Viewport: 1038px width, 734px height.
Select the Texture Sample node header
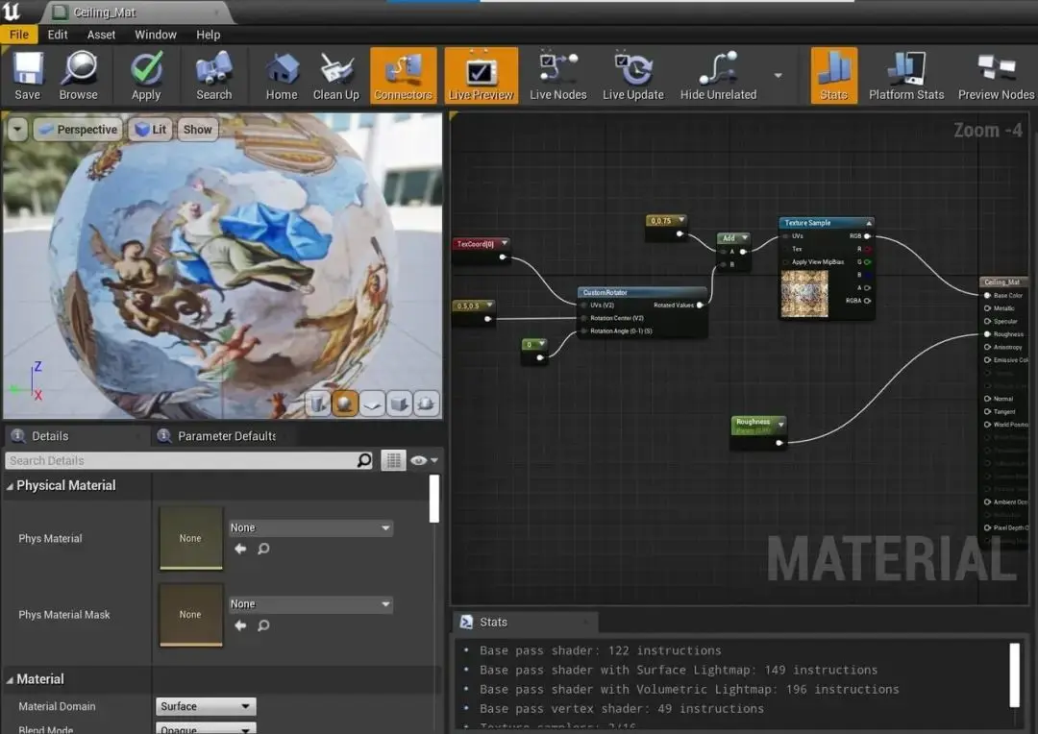click(x=827, y=222)
